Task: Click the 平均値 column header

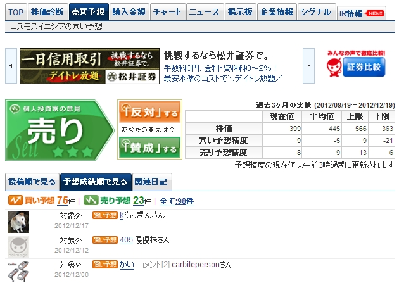Action: pyautogui.click(x=322, y=116)
